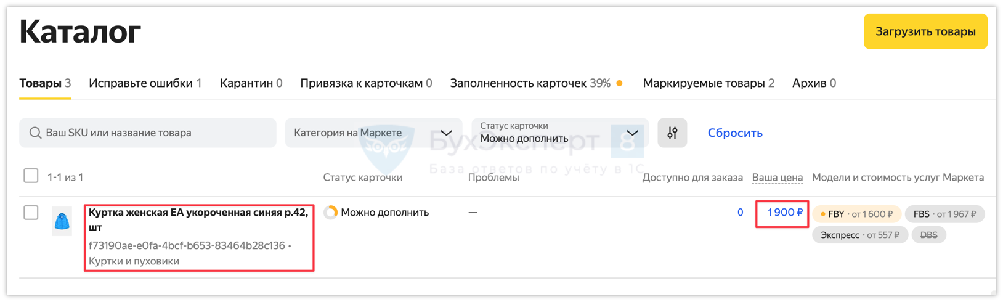Click the crossed-out DBS badge
1003x302 pixels.
point(928,235)
